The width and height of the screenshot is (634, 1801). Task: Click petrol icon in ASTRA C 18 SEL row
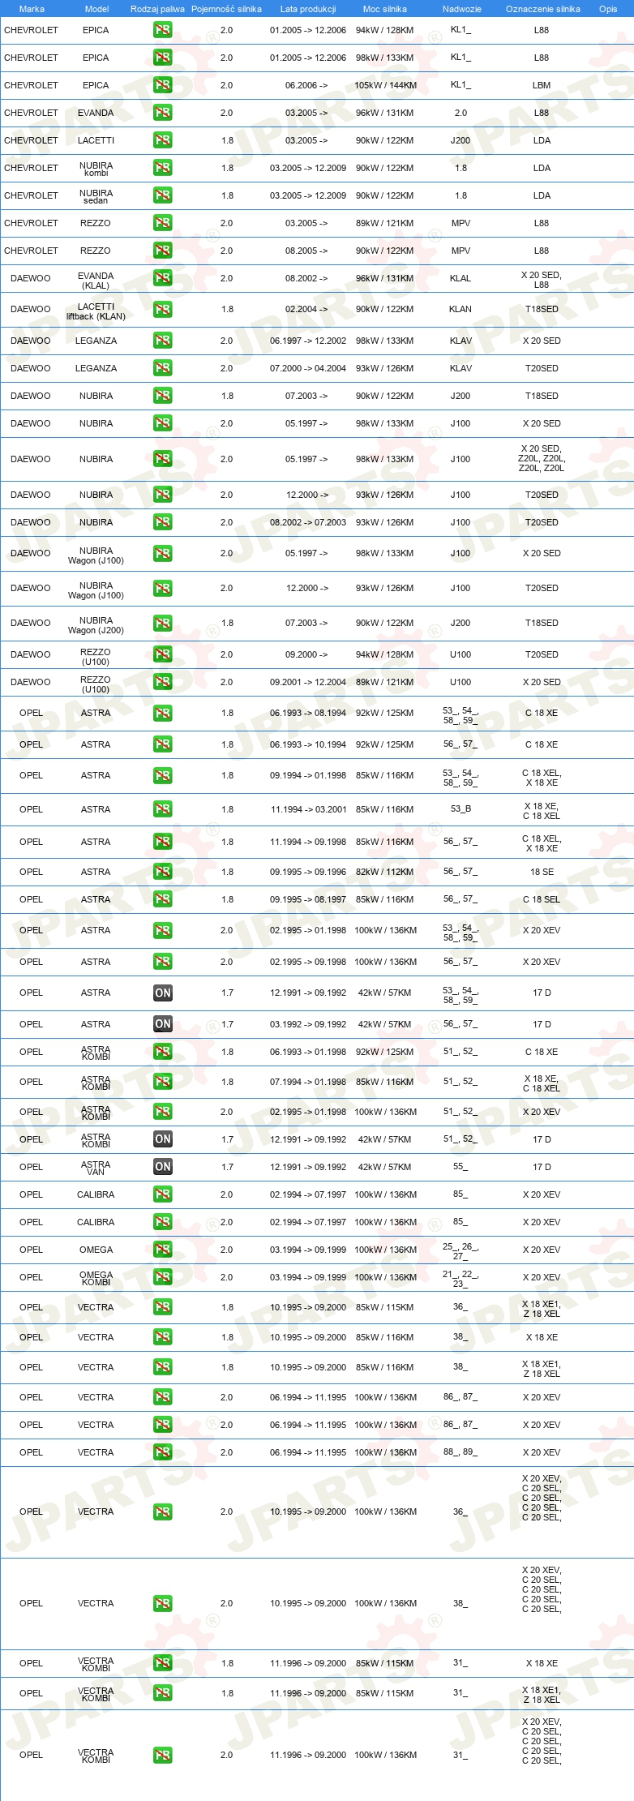pyautogui.click(x=162, y=899)
